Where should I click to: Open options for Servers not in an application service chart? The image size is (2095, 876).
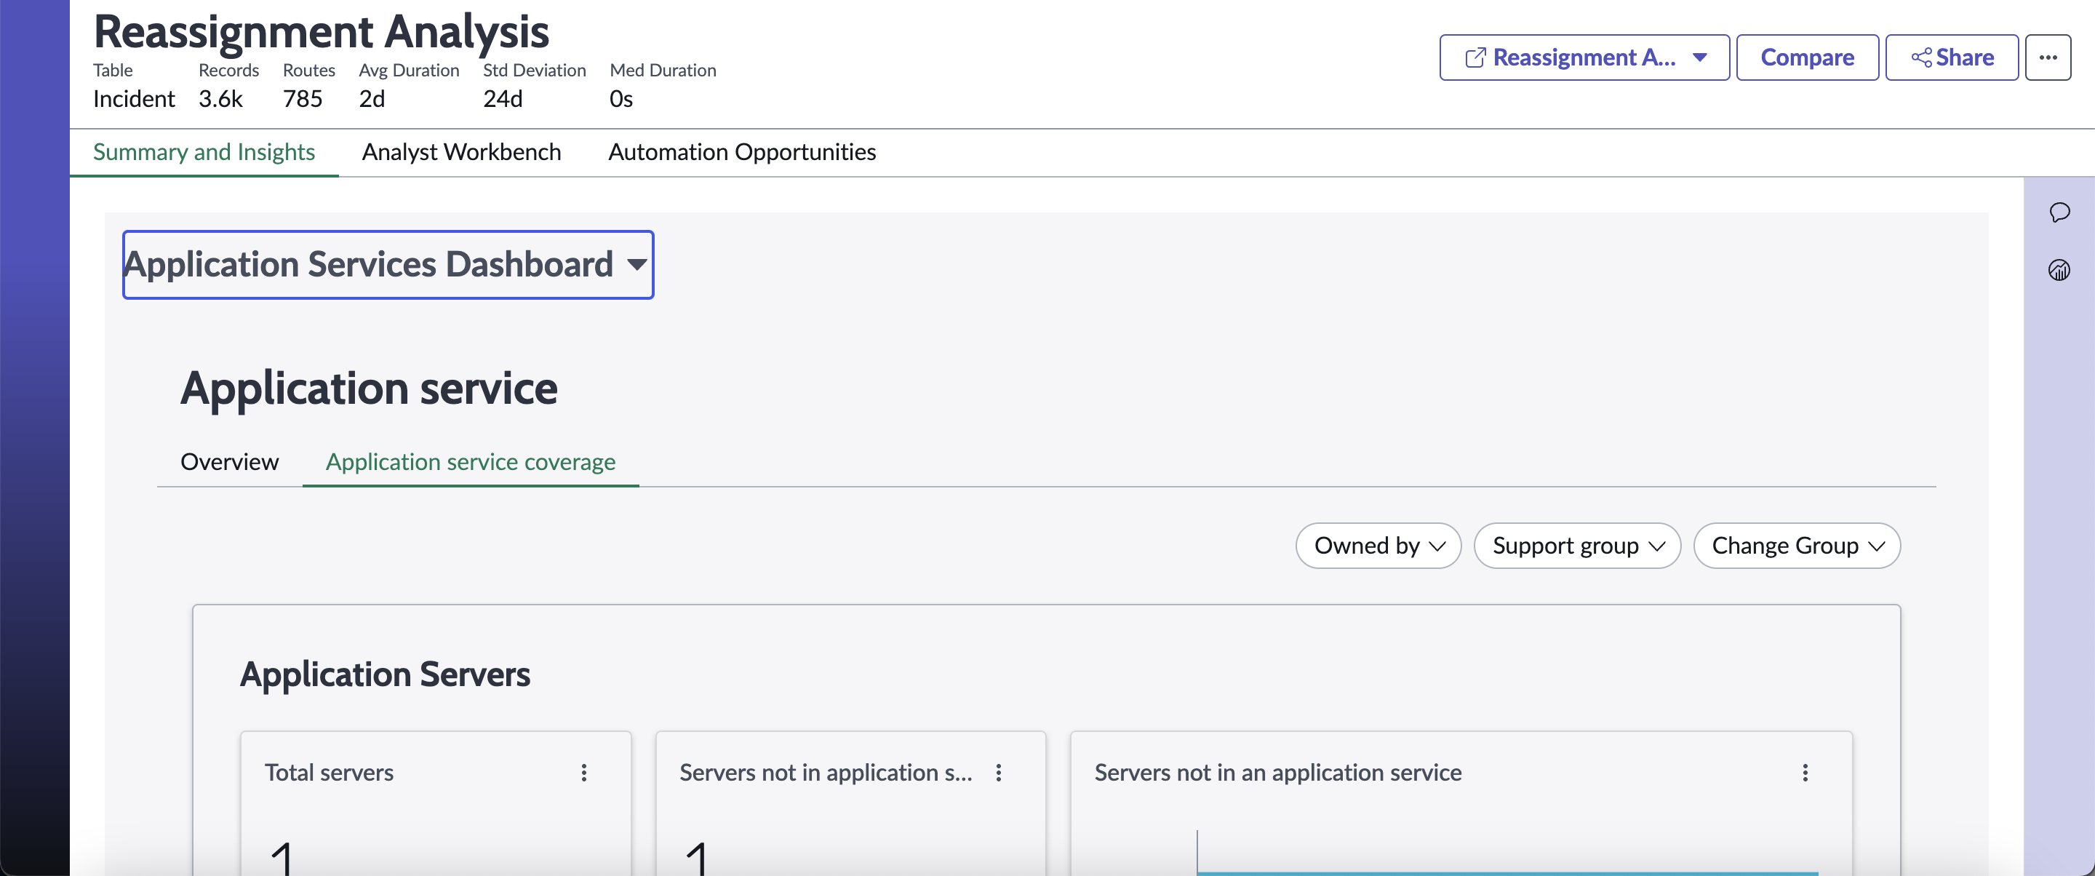[1805, 773]
